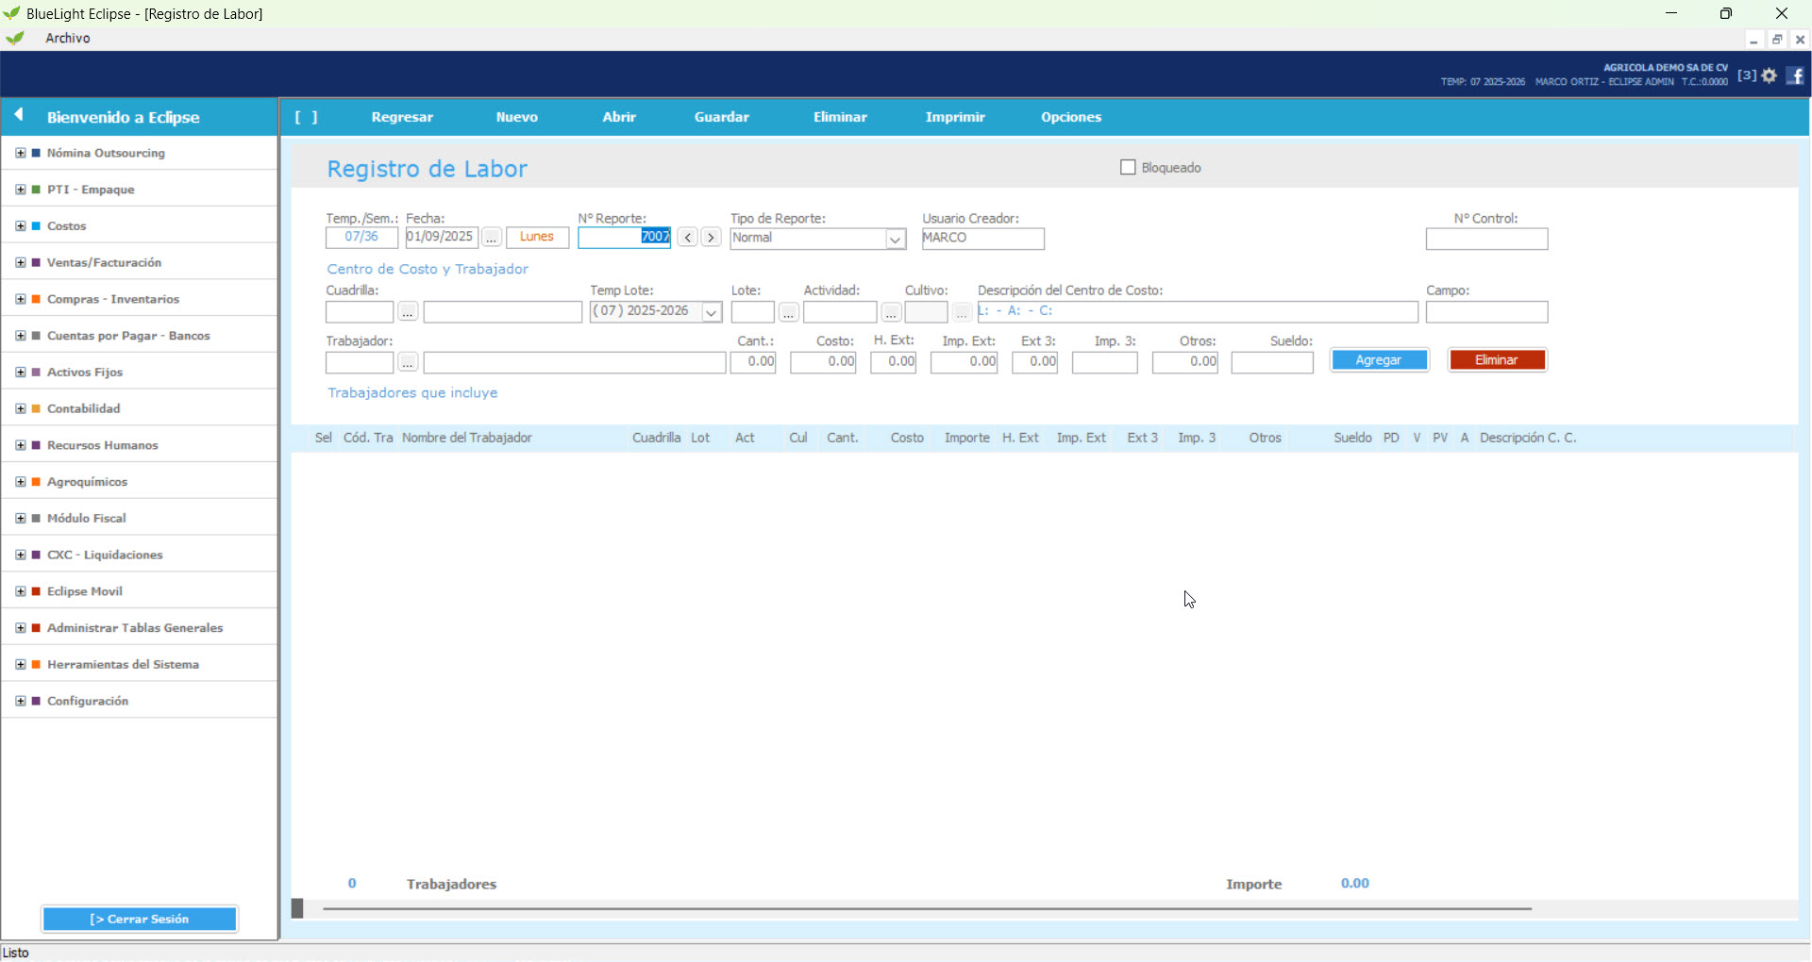Open the settings gear in the top bar
Viewport: 1812px width, 962px height.
(x=1770, y=75)
